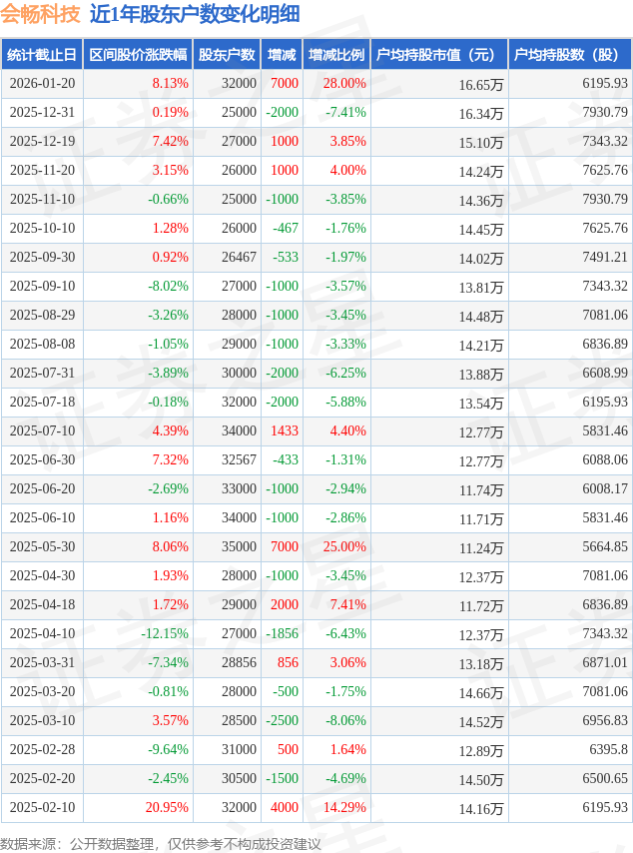
Task: Click the 会畅科技 company name in title
Action: click(40, 14)
